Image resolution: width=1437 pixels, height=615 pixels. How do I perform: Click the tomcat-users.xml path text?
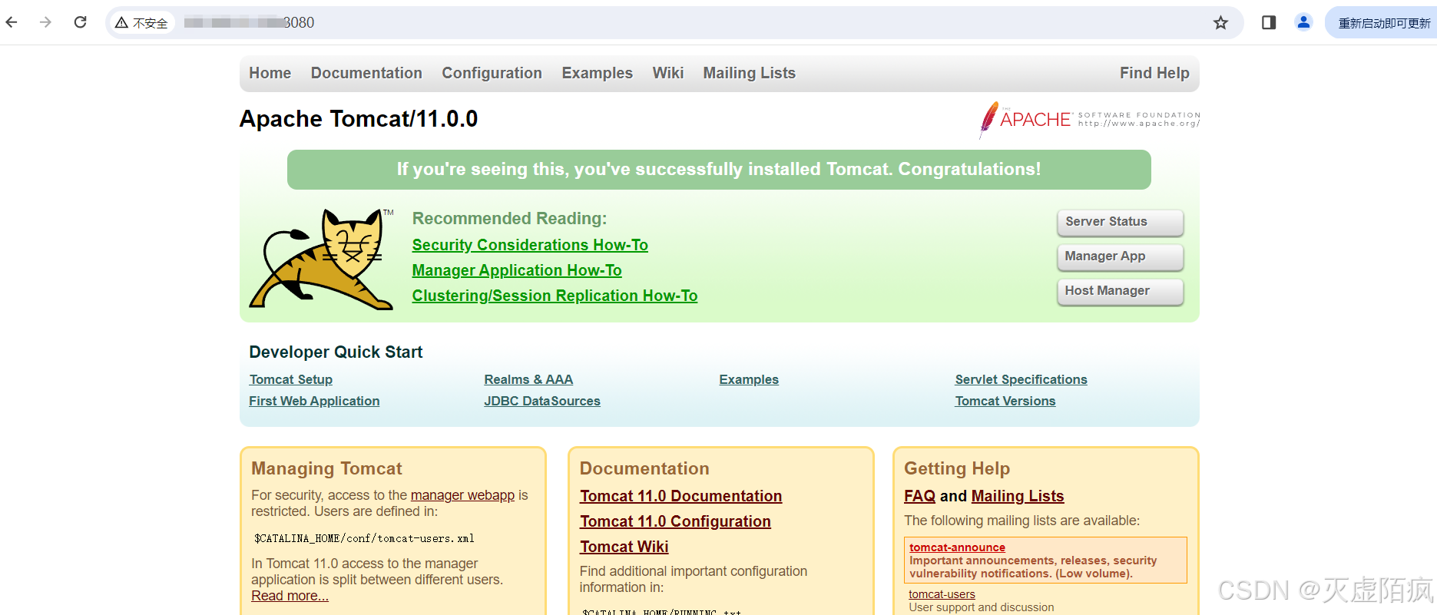(x=364, y=538)
